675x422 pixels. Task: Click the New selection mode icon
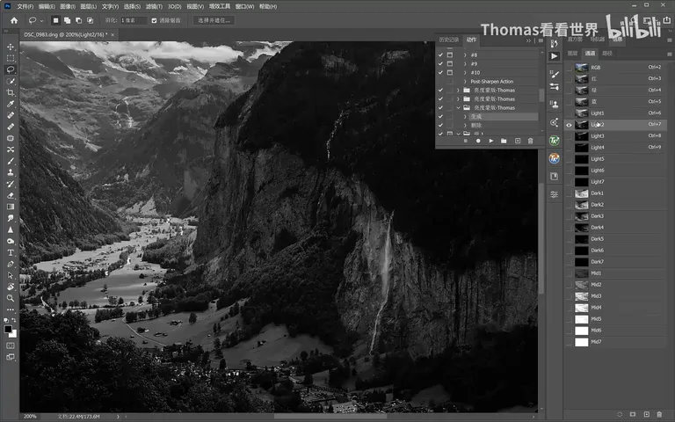pyautogui.click(x=55, y=20)
